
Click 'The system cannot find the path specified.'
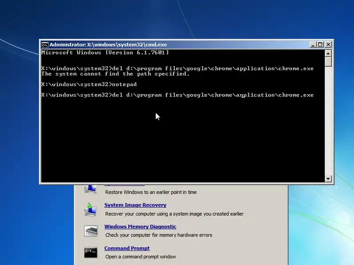(x=115, y=74)
